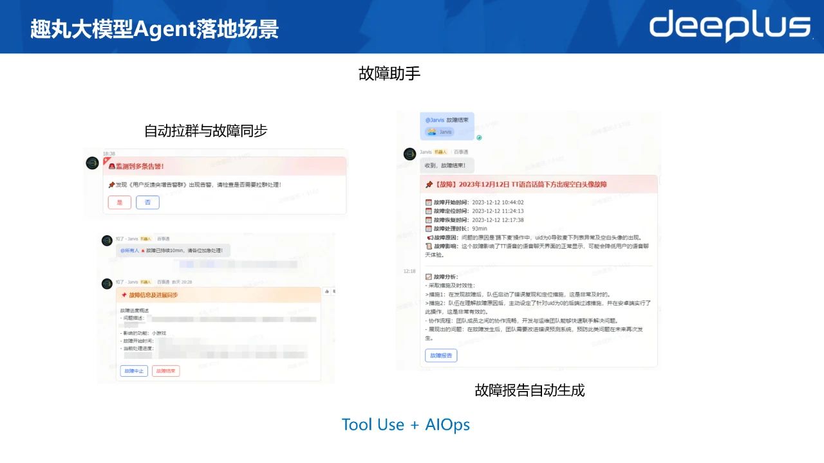Click the Jarvis mention chip in the blue message
Viewport: 824px width, 463px height.
pyautogui.click(x=439, y=132)
